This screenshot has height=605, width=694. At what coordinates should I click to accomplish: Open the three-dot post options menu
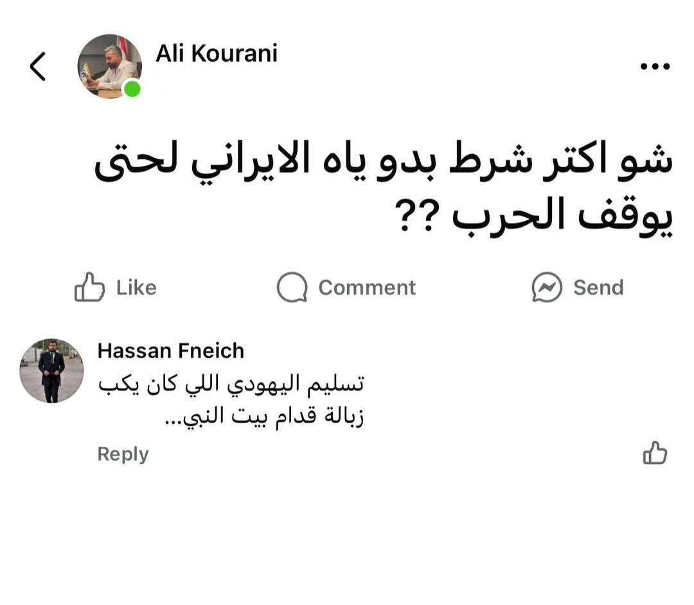coord(655,66)
